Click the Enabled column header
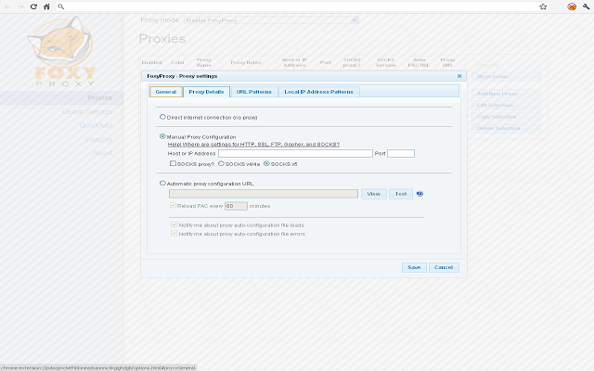Viewport: 594px width, 371px height. [x=151, y=62]
